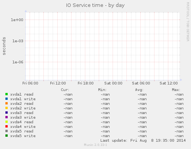191x149 pixels.
Task: Click the xvda3 read dark blue swatch
Action: [7, 113]
